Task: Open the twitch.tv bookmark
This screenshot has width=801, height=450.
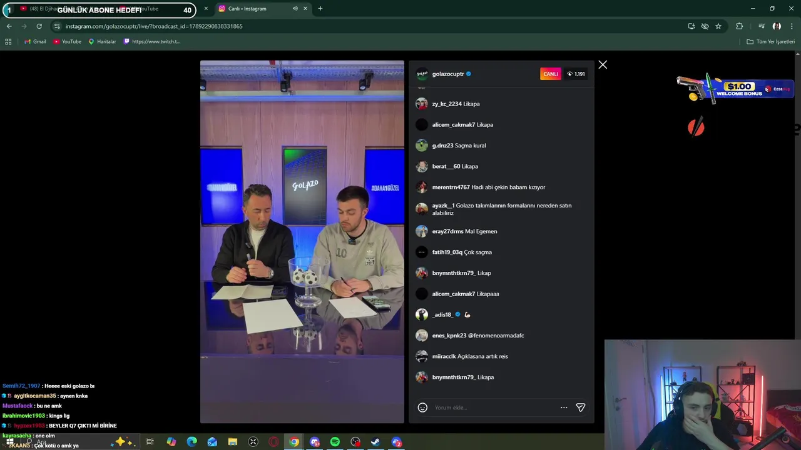Action: click(x=152, y=41)
